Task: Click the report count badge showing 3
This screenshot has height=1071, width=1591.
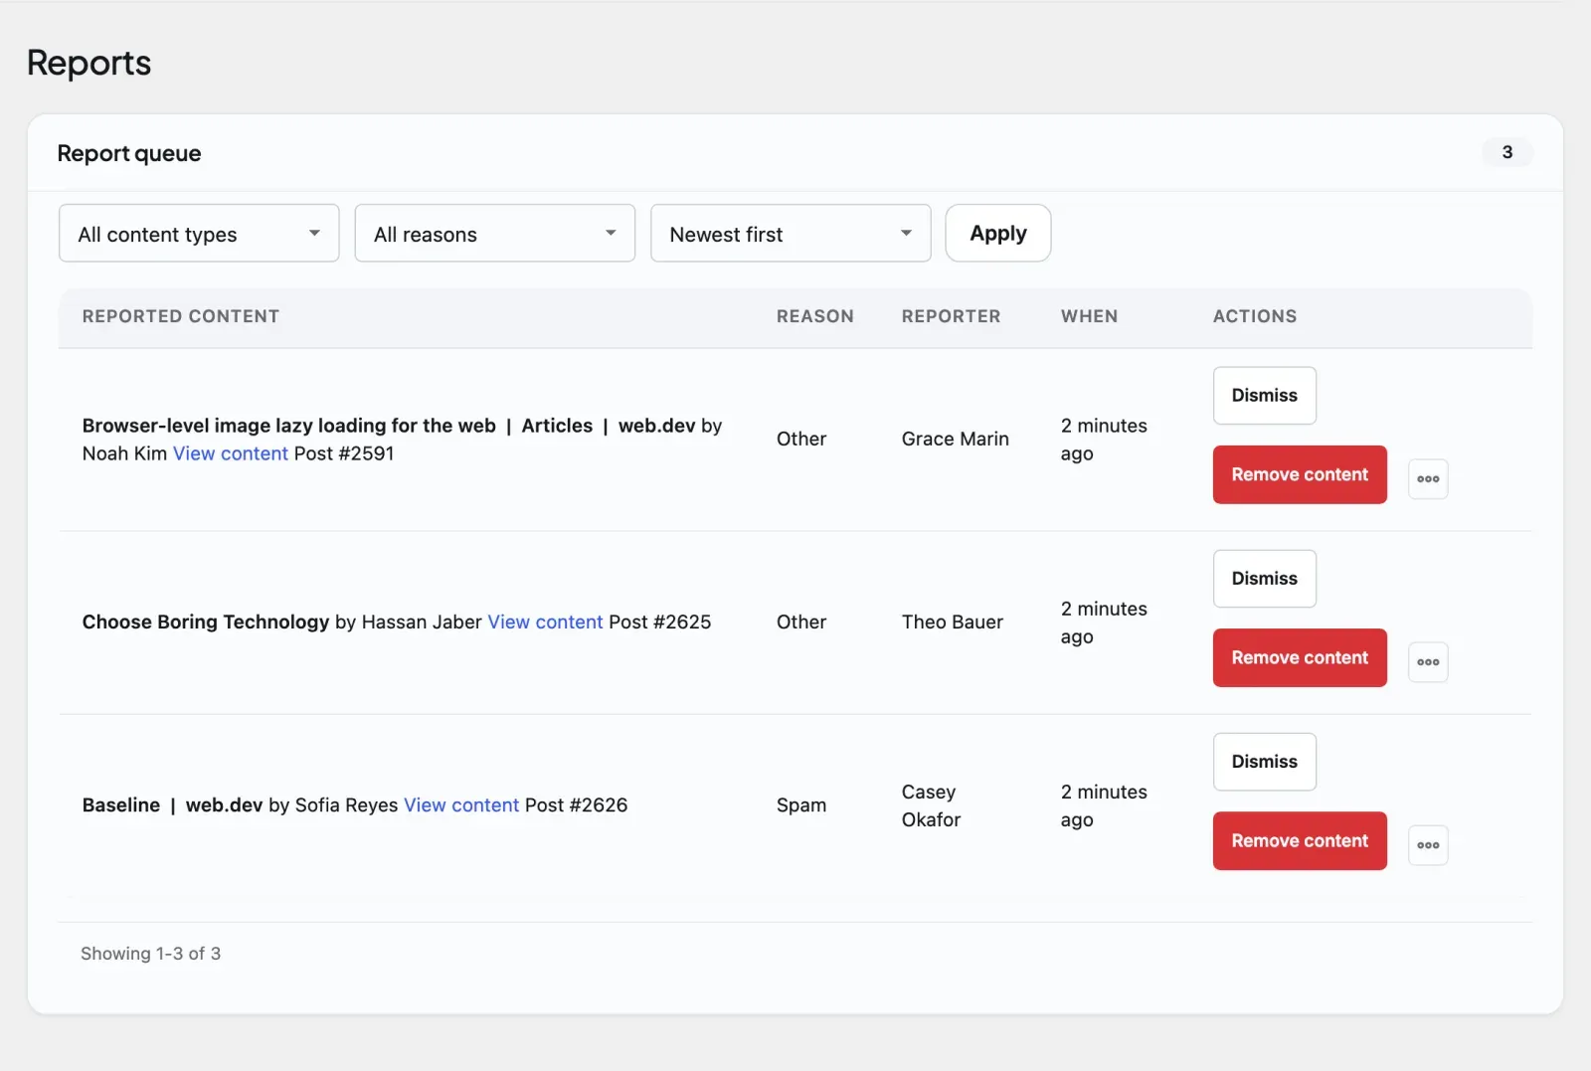Action: pos(1507,152)
